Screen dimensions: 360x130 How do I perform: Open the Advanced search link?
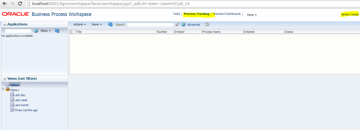tap(193, 25)
